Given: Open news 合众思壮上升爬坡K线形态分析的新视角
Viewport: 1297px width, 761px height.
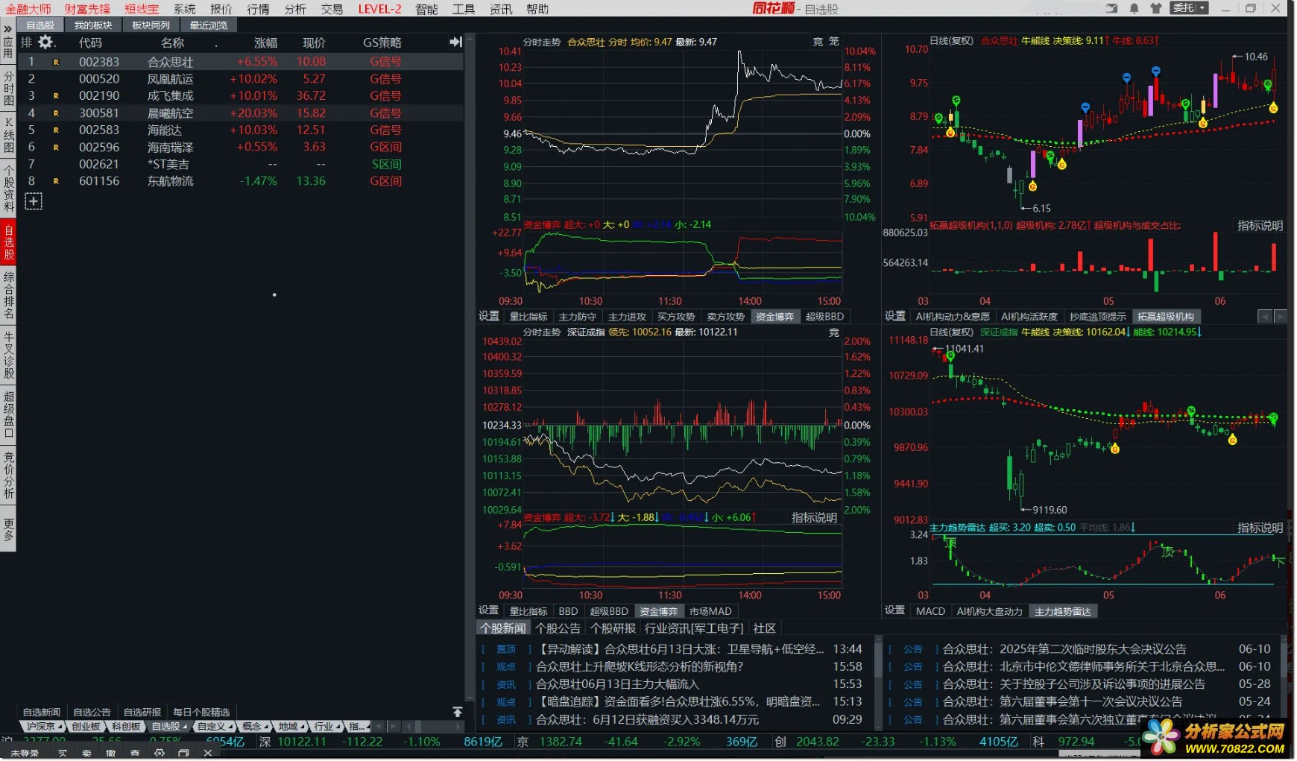Looking at the screenshot, I should tap(640, 666).
